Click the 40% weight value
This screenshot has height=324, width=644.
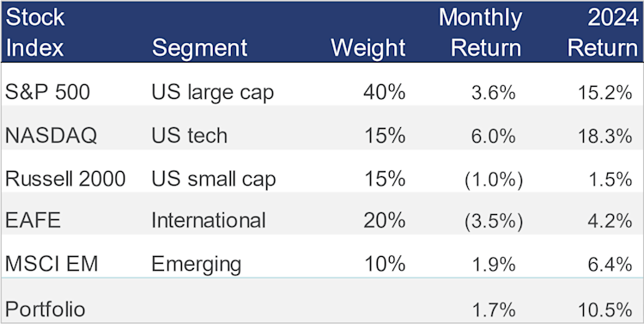pyautogui.click(x=385, y=92)
